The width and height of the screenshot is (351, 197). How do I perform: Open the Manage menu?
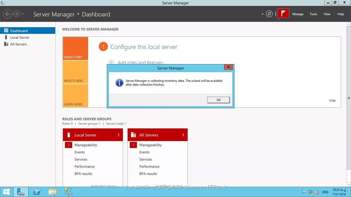pyautogui.click(x=298, y=14)
